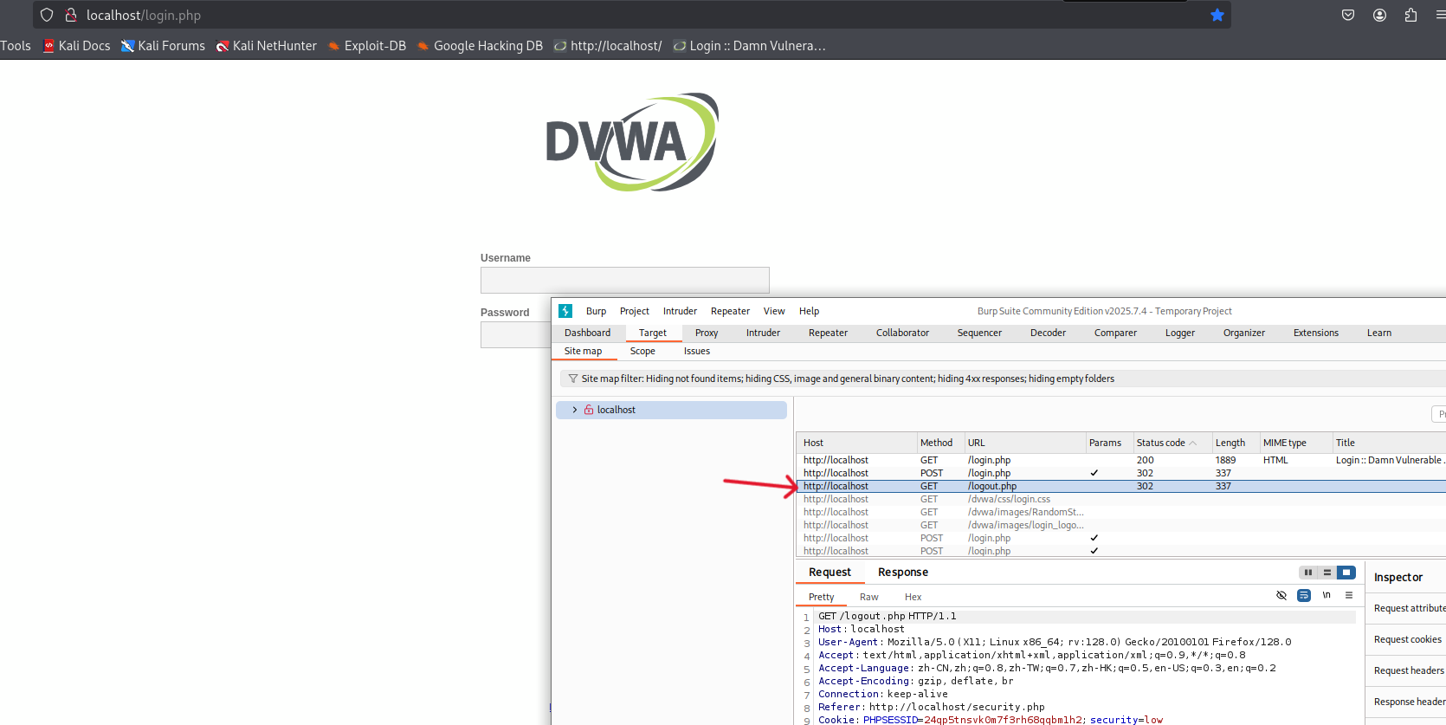Select tabbed request/response layout icon

[1346, 573]
